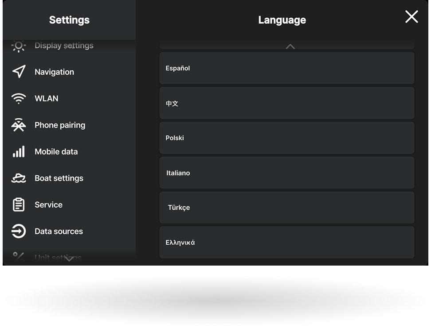Select Español language

point(287,68)
